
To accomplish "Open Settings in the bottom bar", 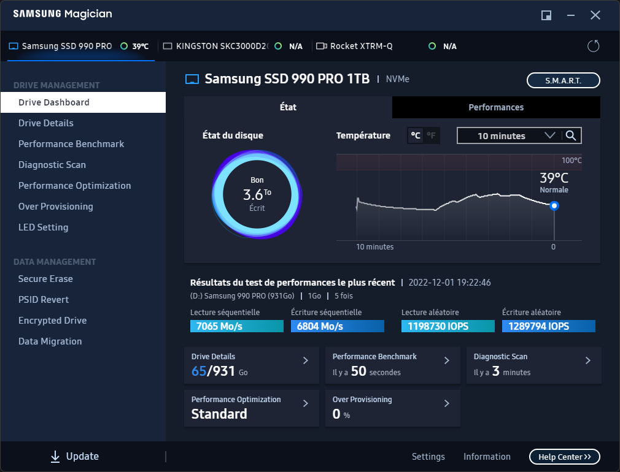I will tap(428, 457).
